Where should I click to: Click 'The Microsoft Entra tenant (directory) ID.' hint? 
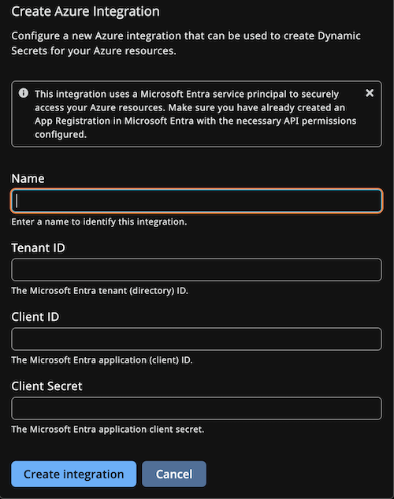(x=99, y=291)
